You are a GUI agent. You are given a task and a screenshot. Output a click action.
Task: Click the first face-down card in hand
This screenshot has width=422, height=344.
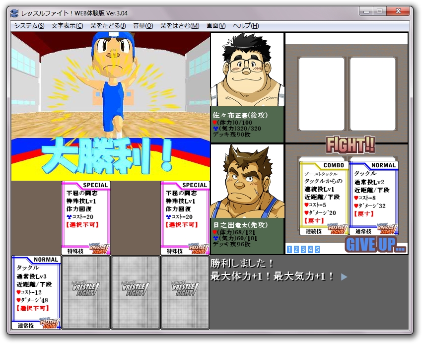click(86, 292)
